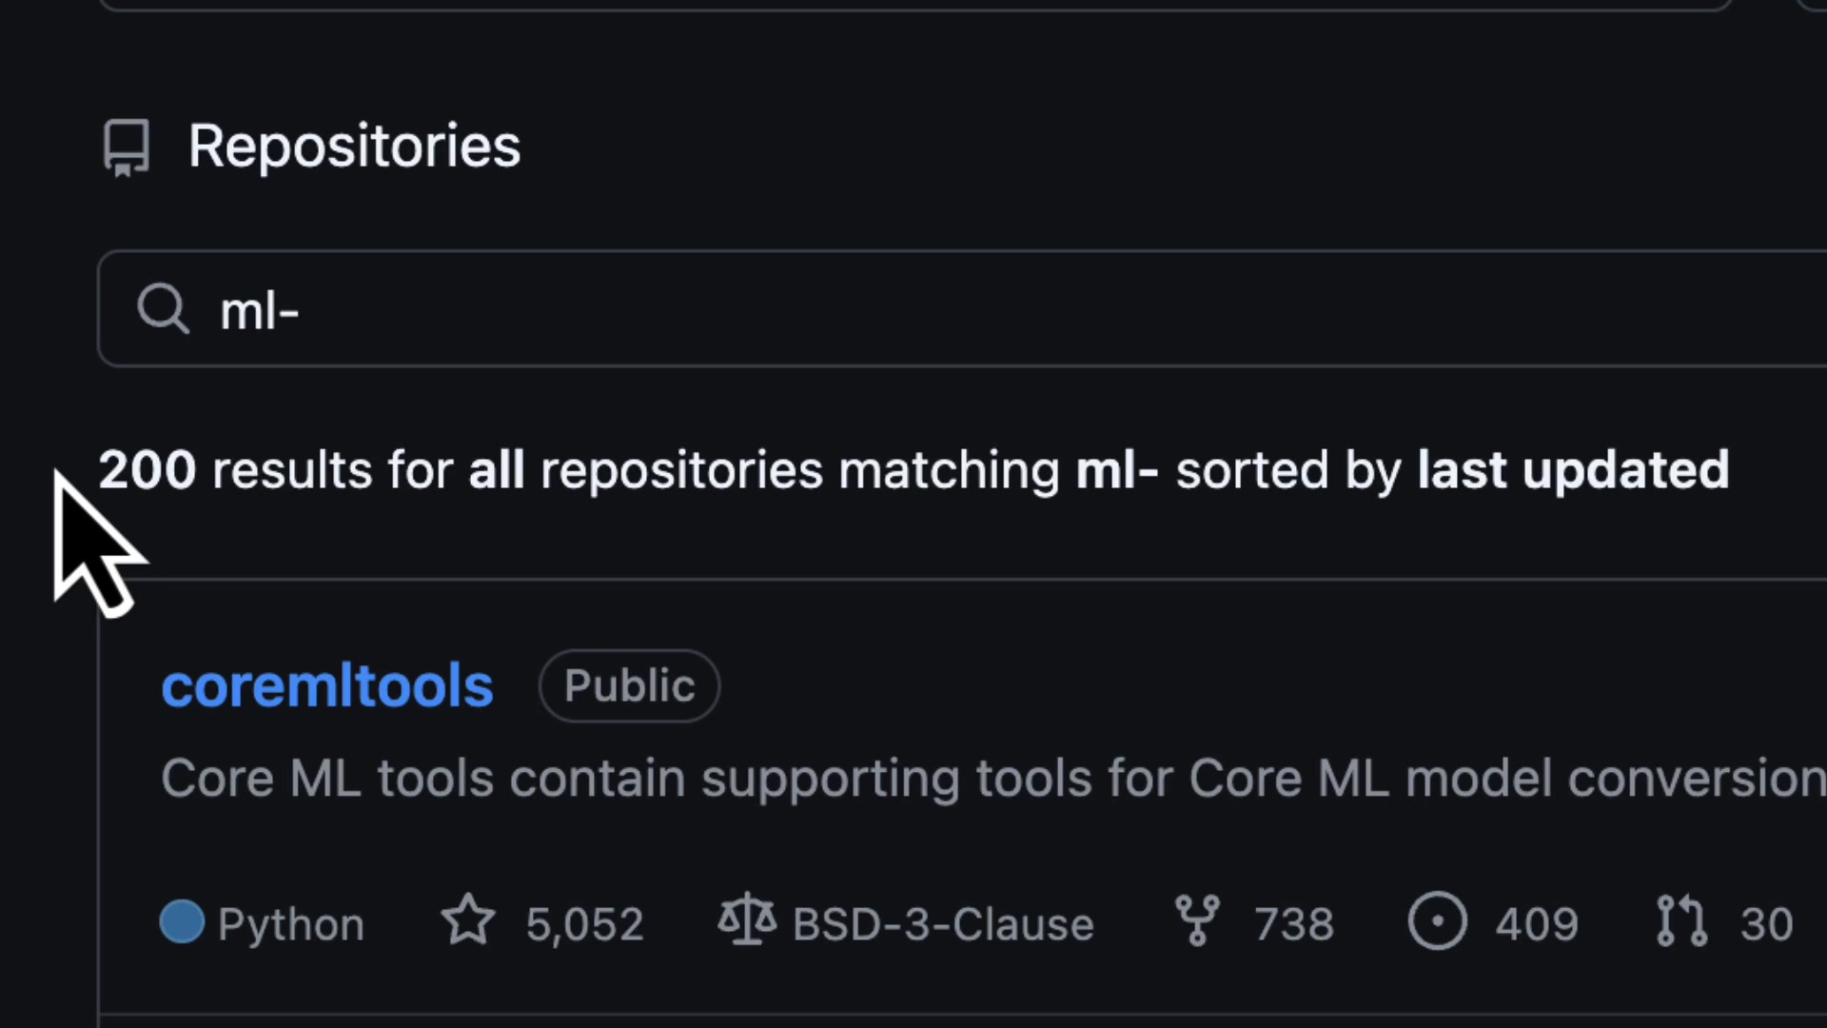Screen dimensions: 1827x1028
Task: Click the 5,052 stars count
Action: click(583, 920)
